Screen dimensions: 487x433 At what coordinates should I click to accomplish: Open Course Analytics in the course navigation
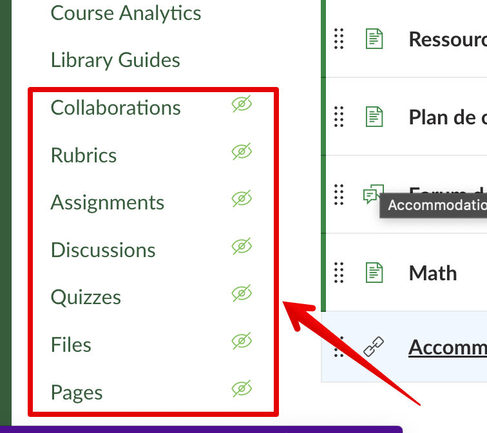(x=126, y=12)
